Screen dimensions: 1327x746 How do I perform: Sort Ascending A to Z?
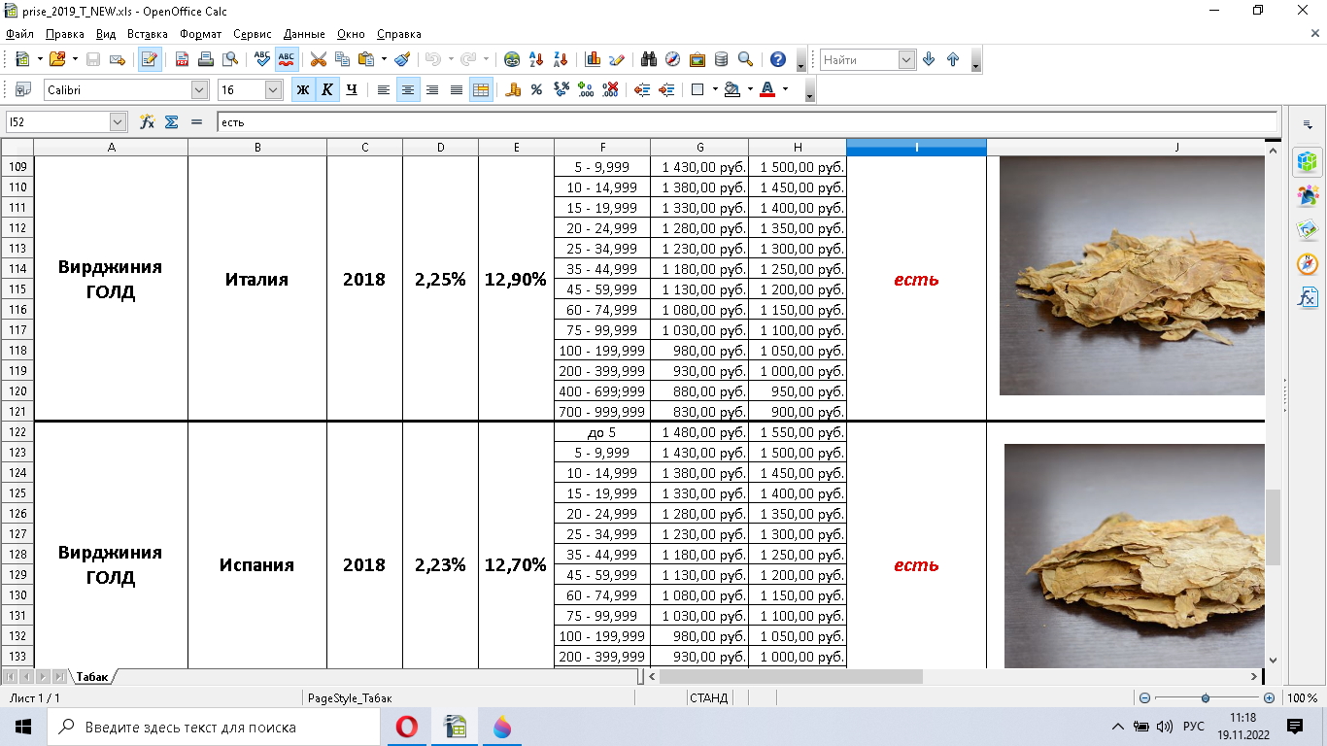(x=536, y=59)
